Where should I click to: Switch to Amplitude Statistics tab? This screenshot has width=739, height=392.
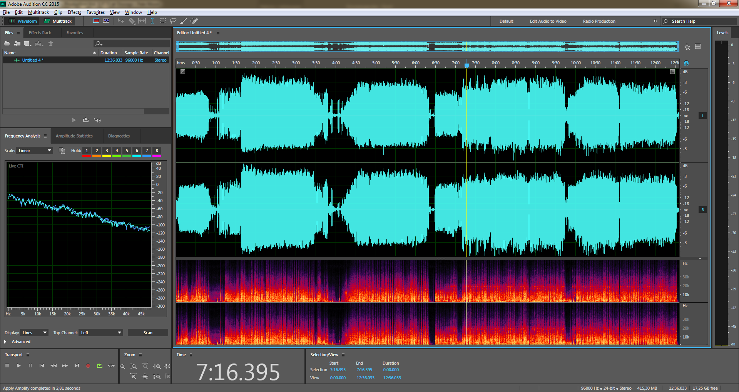point(74,136)
